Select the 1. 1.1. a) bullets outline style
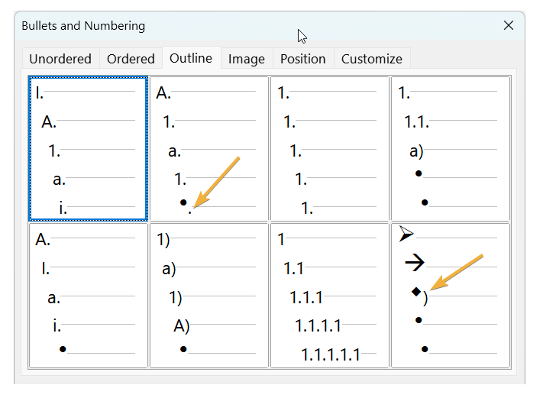The image size is (543, 398). tap(451, 149)
